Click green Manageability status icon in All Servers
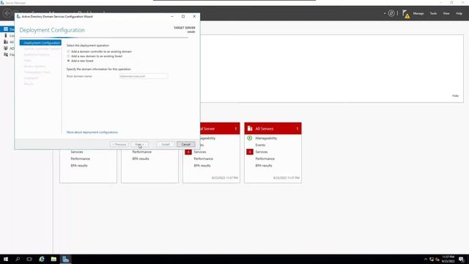469x264 pixels. [250, 138]
